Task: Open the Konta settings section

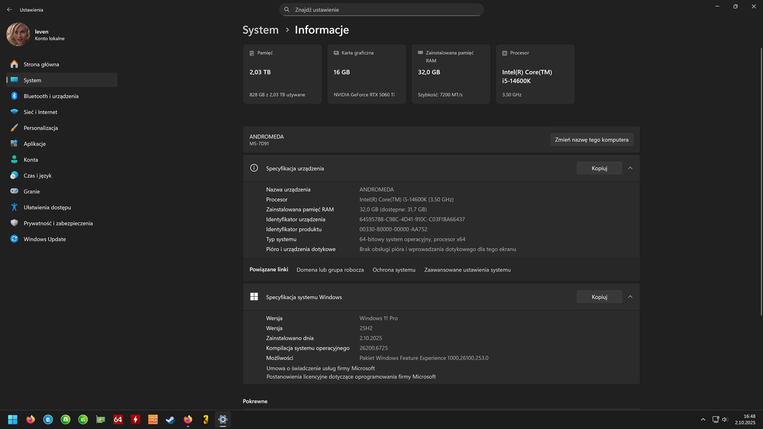Action: (32, 159)
